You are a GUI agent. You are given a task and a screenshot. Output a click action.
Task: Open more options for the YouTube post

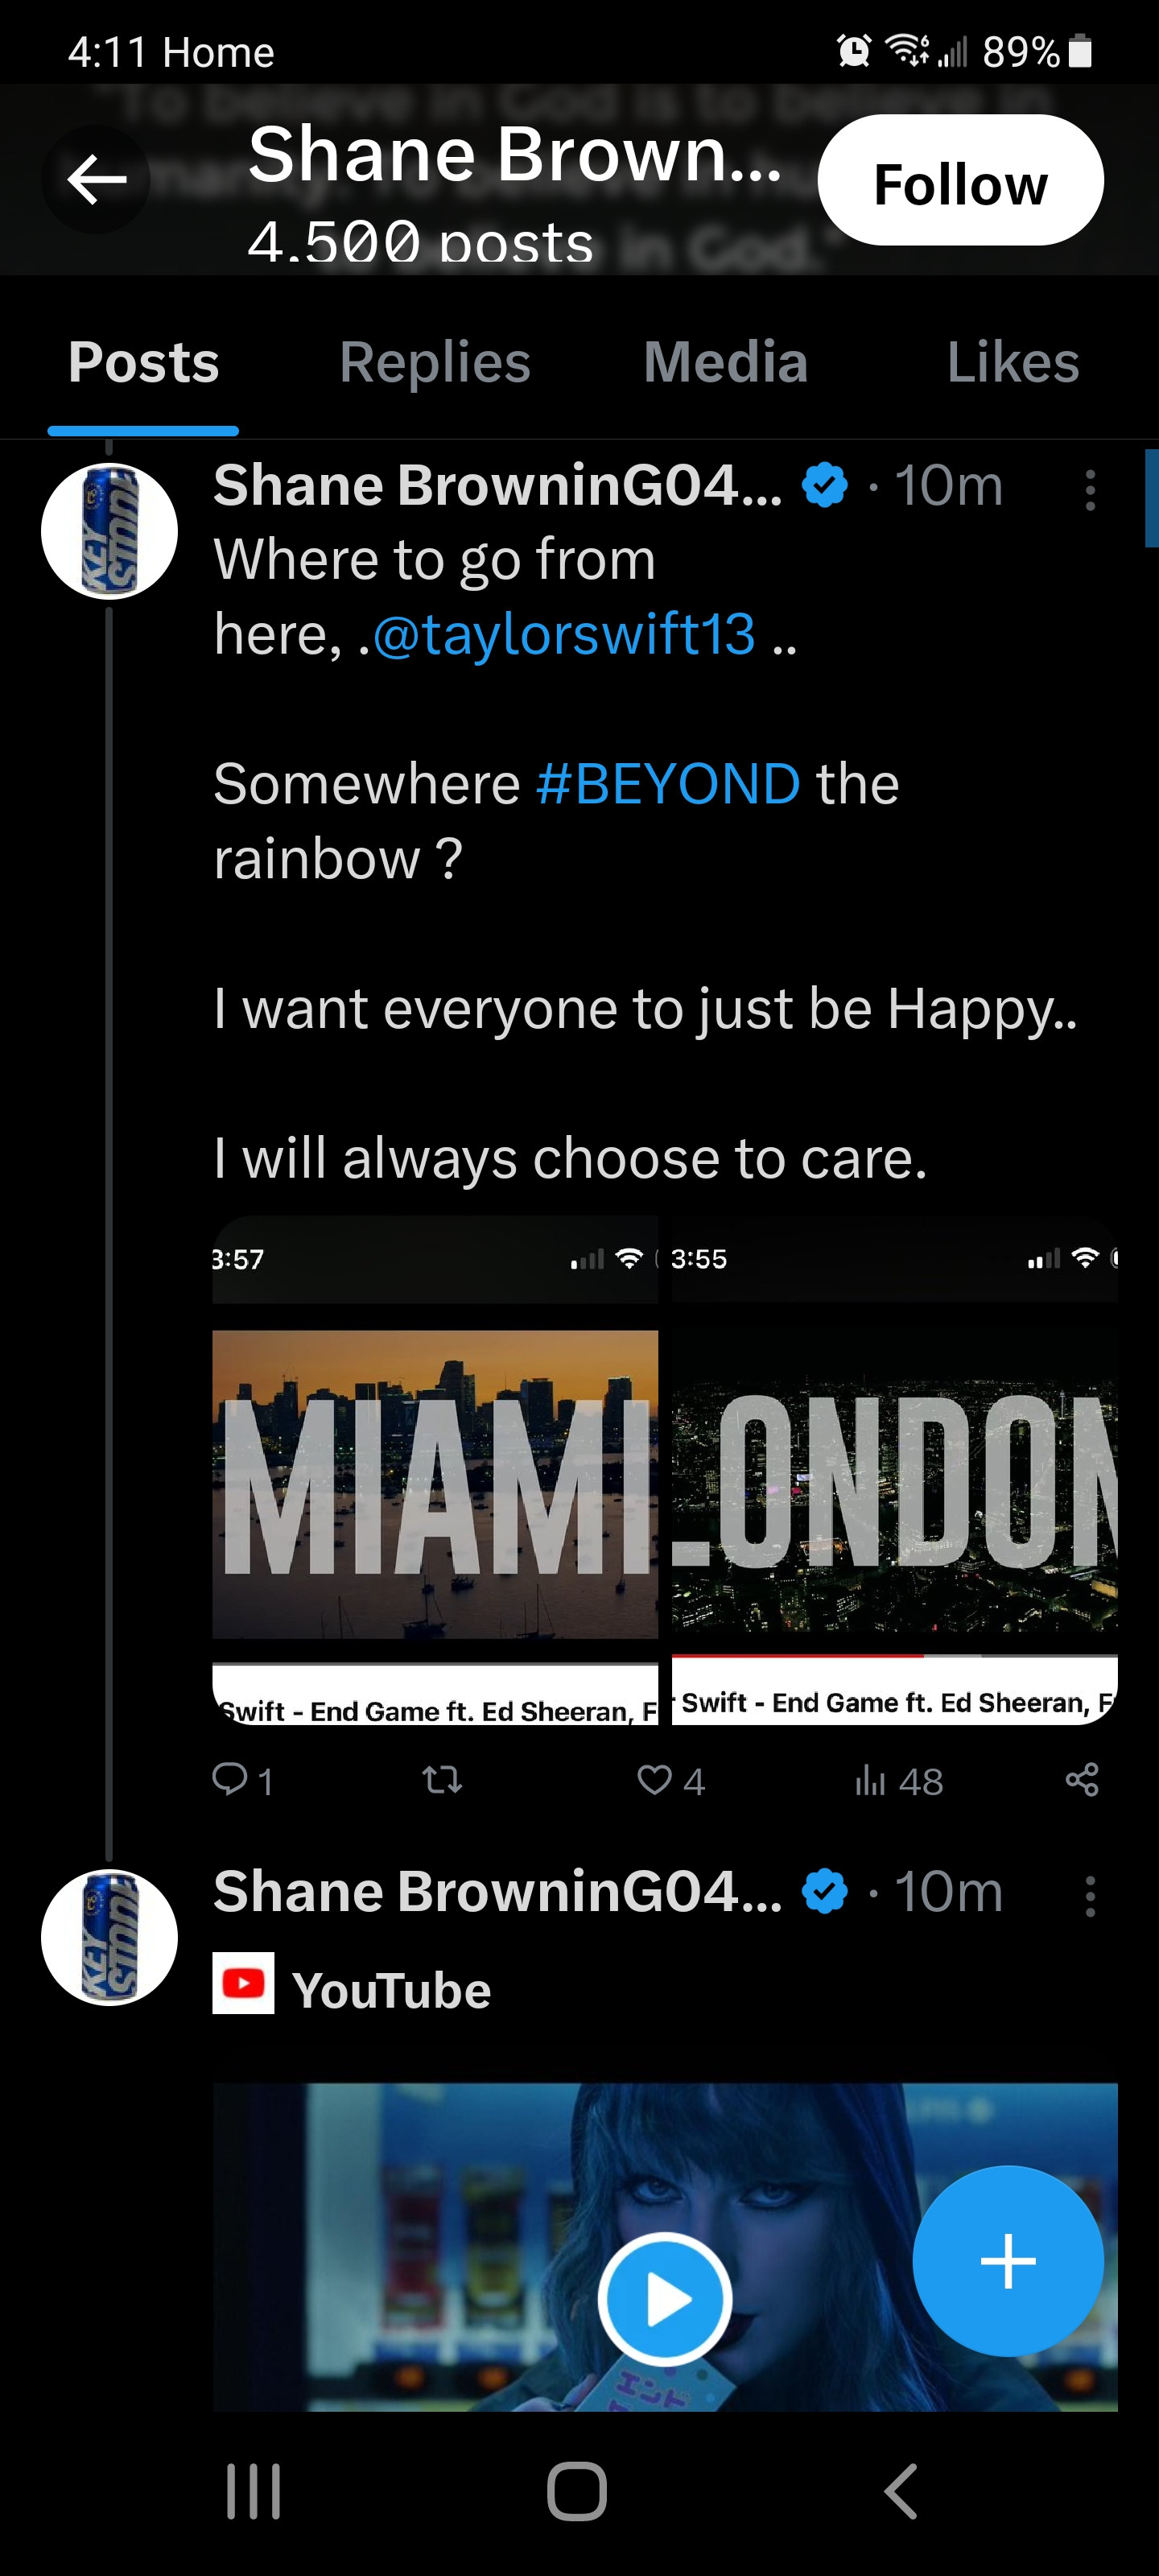[1090, 1897]
